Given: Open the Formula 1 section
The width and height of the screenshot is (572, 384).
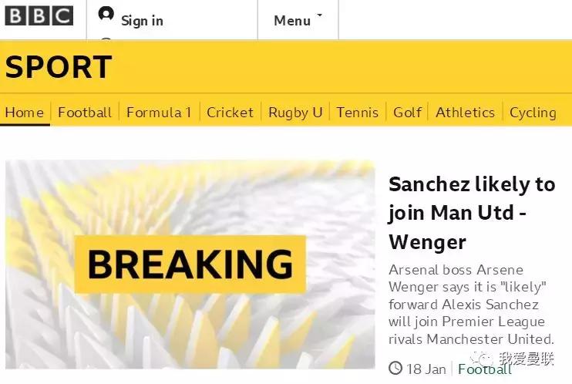Looking at the screenshot, I should [x=159, y=113].
